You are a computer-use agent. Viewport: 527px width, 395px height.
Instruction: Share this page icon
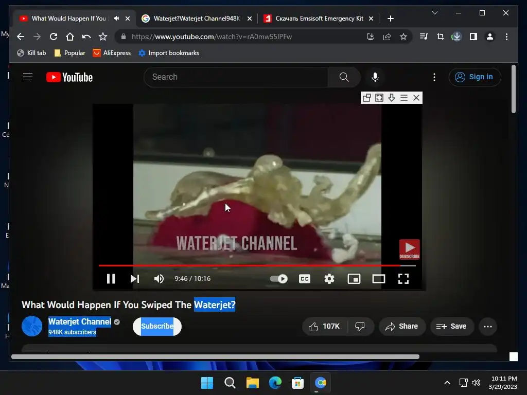pos(387,37)
